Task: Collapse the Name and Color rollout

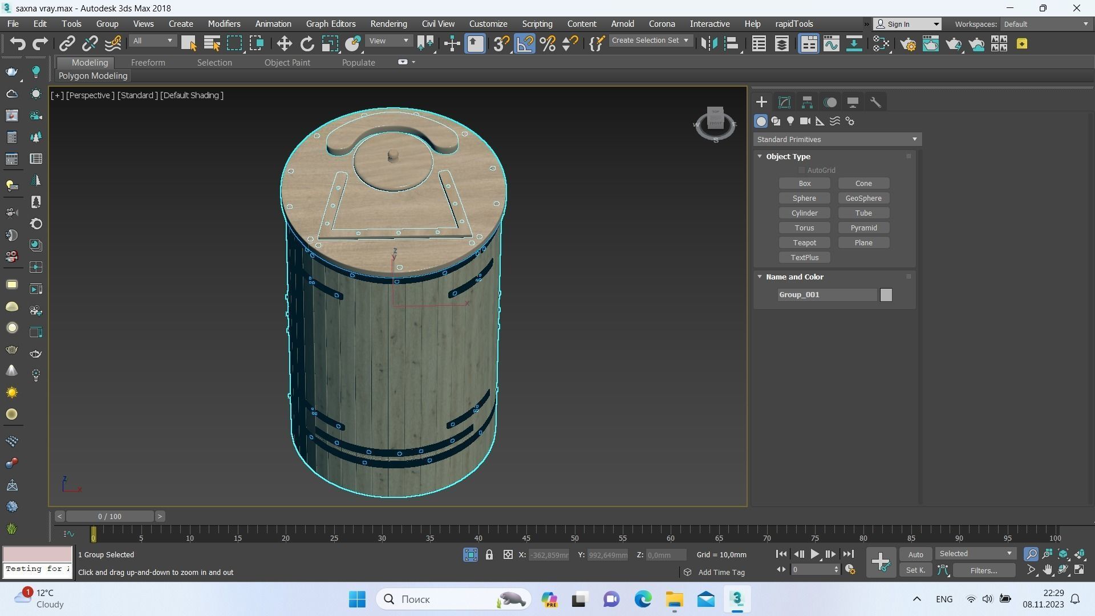Action: tap(760, 277)
